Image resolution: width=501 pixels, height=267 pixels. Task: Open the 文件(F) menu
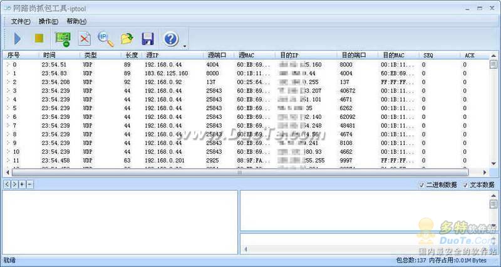coord(21,21)
